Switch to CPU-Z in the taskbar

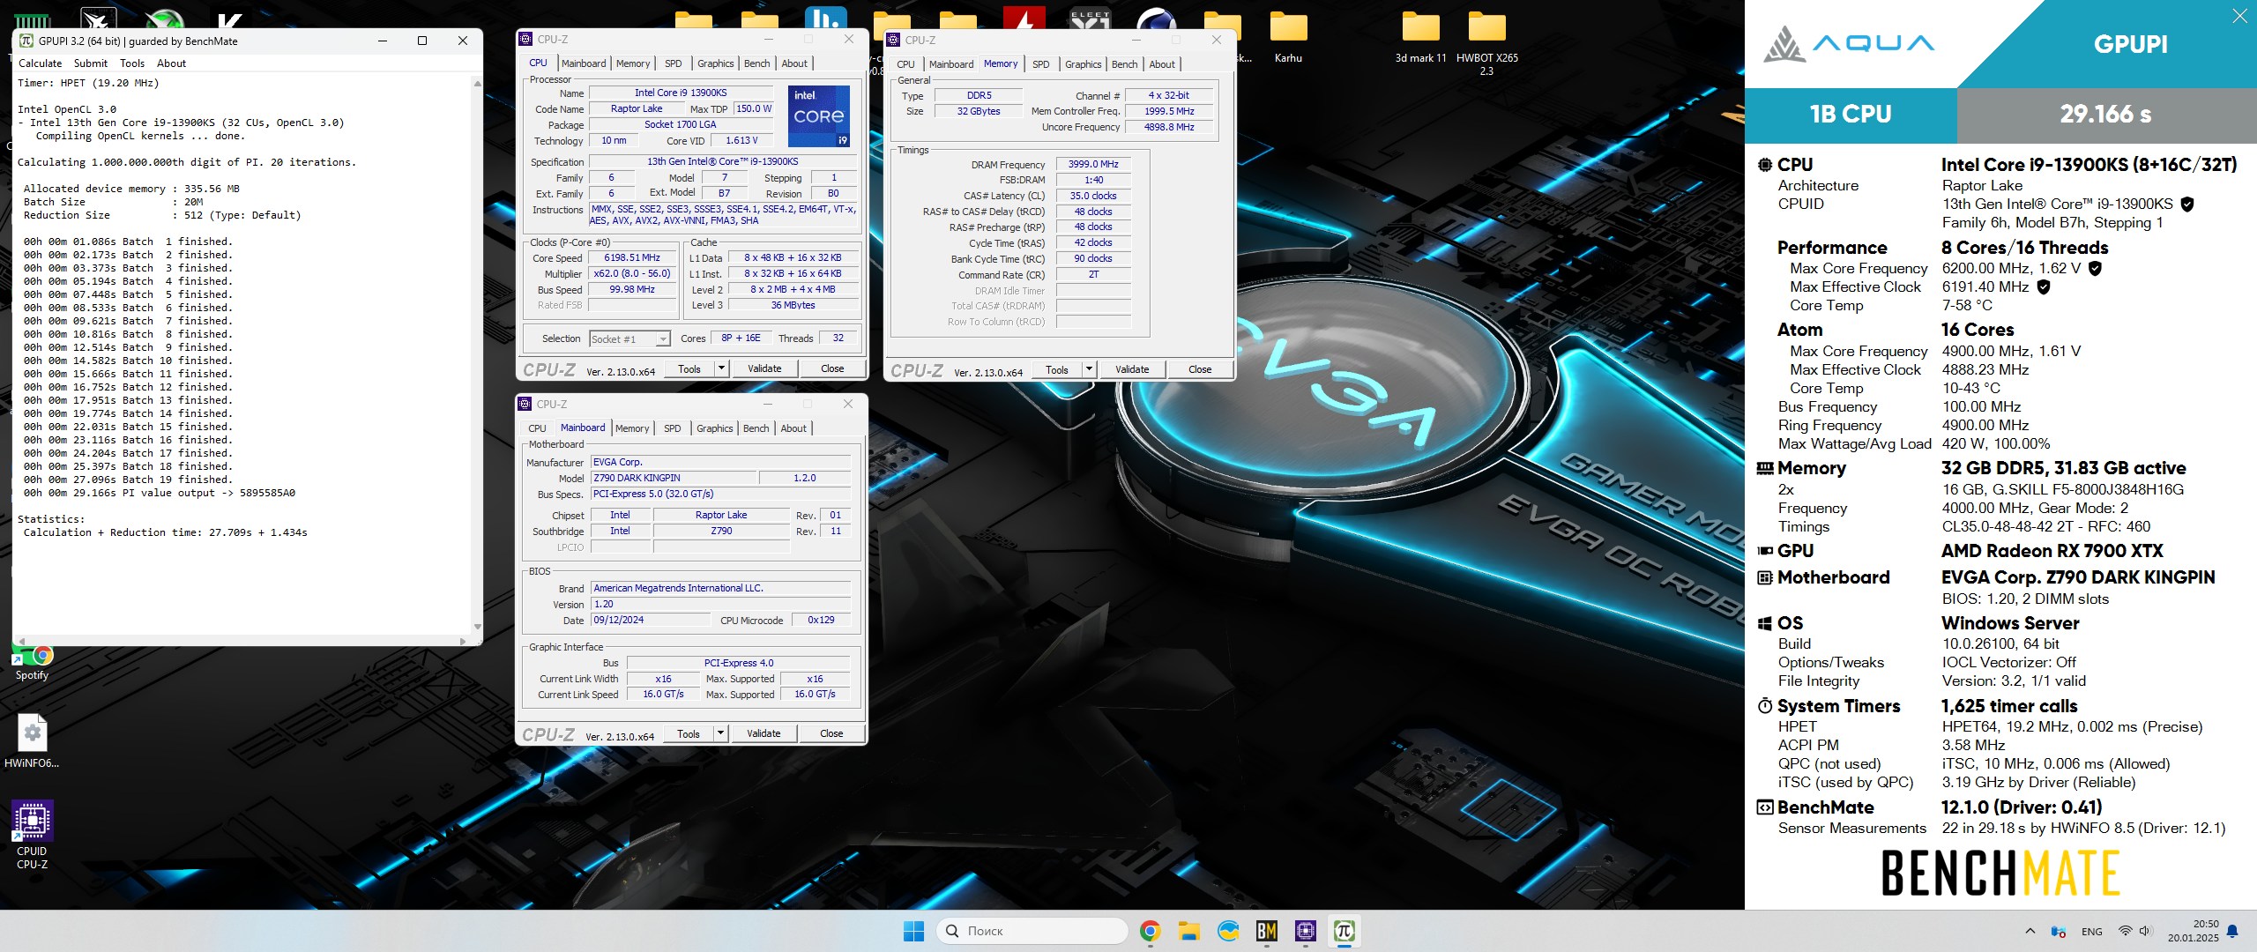click(x=1306, y=931)
